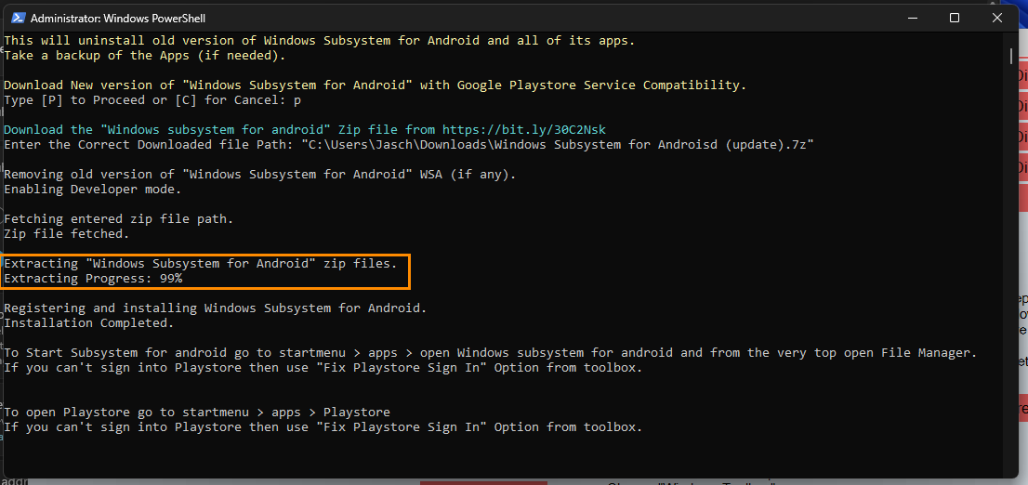
Task: Click the "Fetching entered zip file path." line
Action: (119, 219)
